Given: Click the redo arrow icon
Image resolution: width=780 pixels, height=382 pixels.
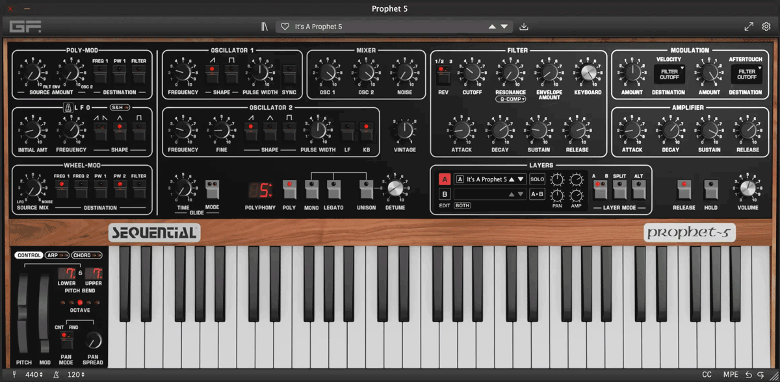Looking at the screenshot, I should point(760,375).
